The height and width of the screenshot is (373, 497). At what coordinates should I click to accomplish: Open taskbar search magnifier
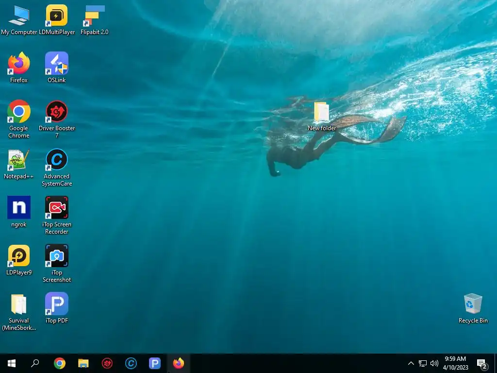pyautogui.click(x=35, y=363)
